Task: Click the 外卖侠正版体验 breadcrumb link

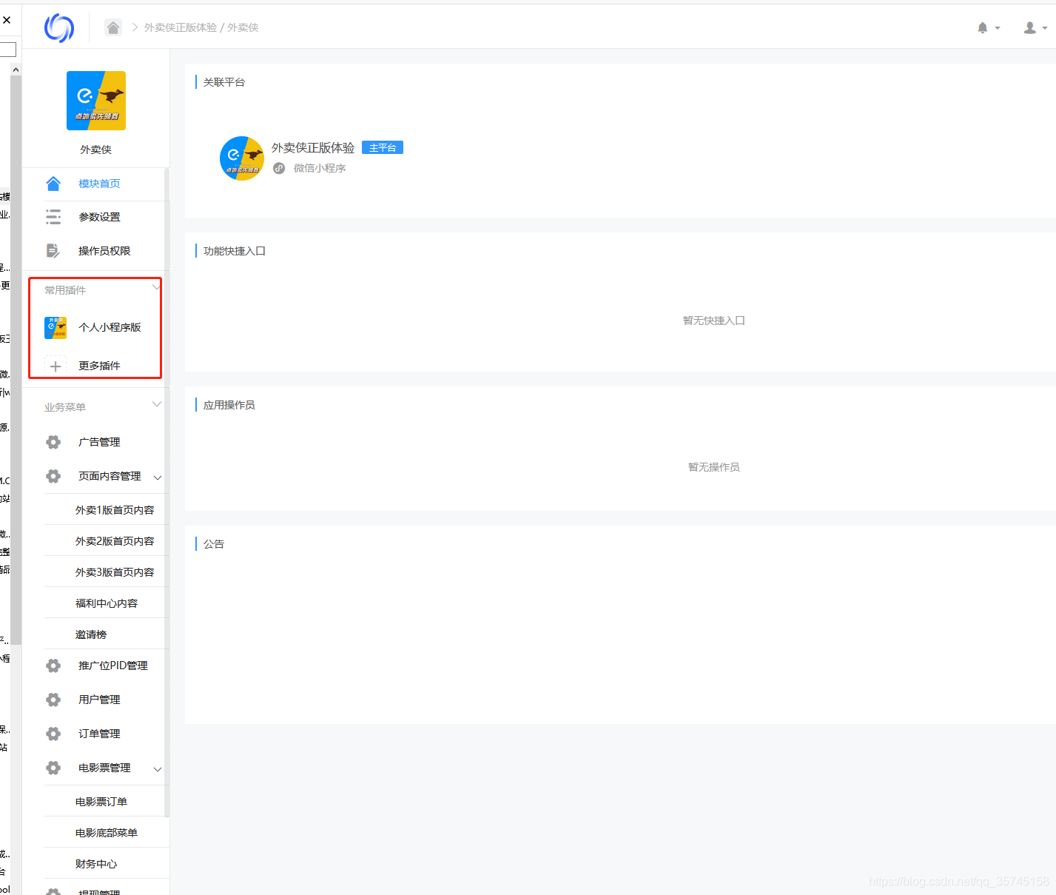Action: click(181, 27)
